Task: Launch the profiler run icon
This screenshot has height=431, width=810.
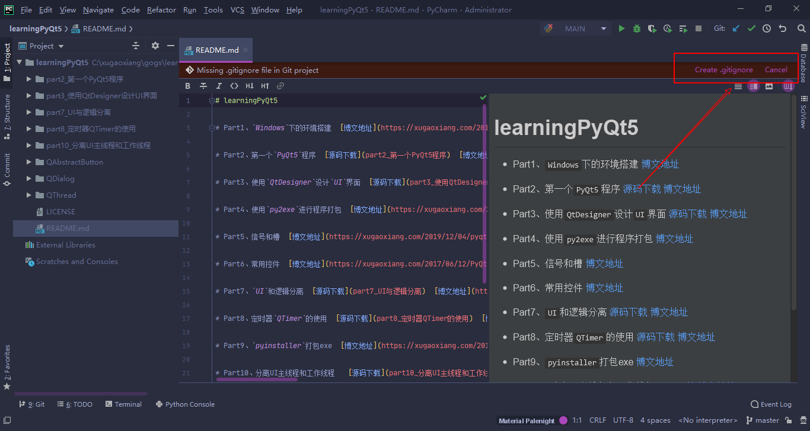Action: [x=668, y=28]
